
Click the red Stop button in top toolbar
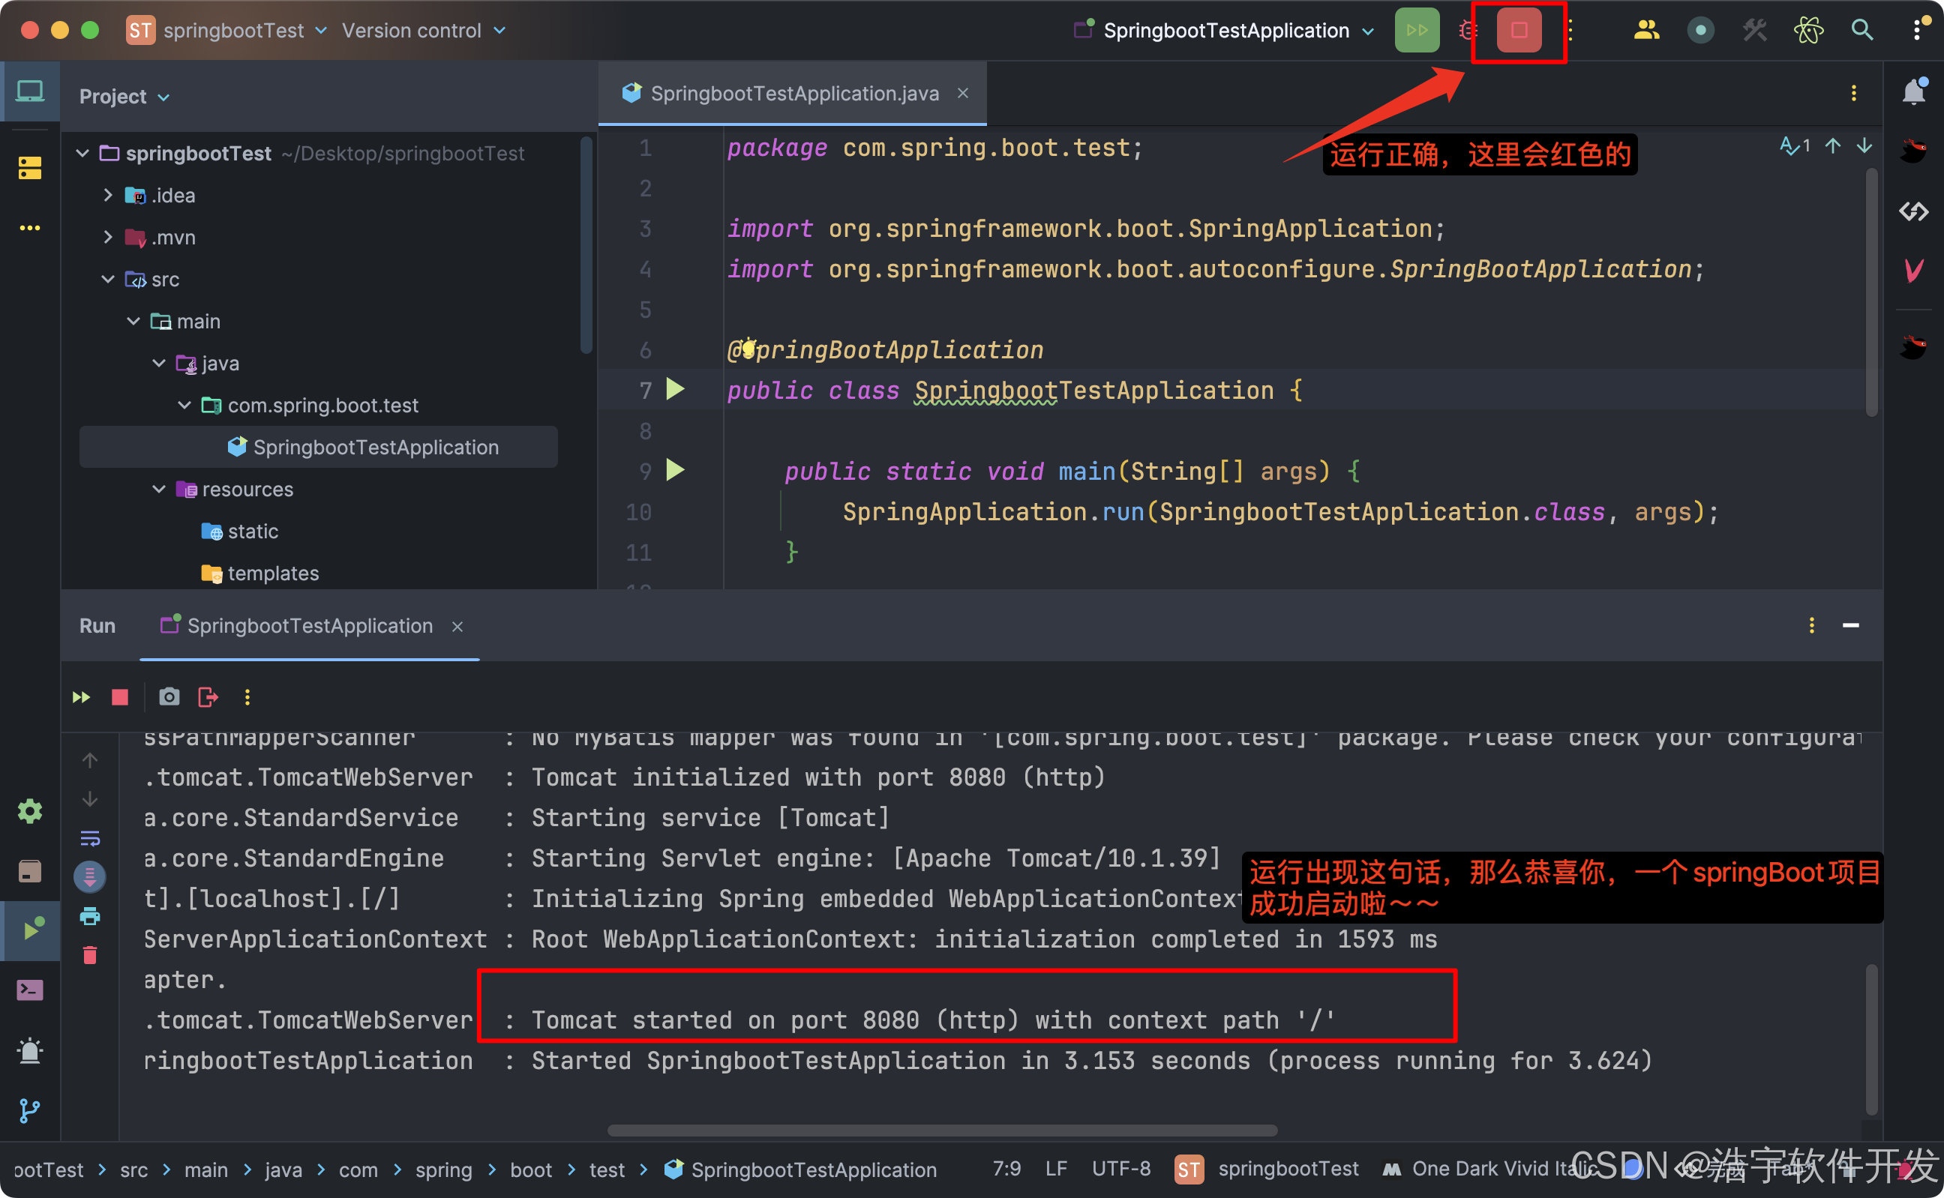tap(1518, 31)
